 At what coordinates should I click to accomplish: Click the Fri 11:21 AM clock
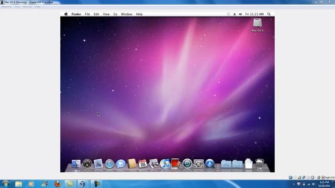(x=254, y=14)
